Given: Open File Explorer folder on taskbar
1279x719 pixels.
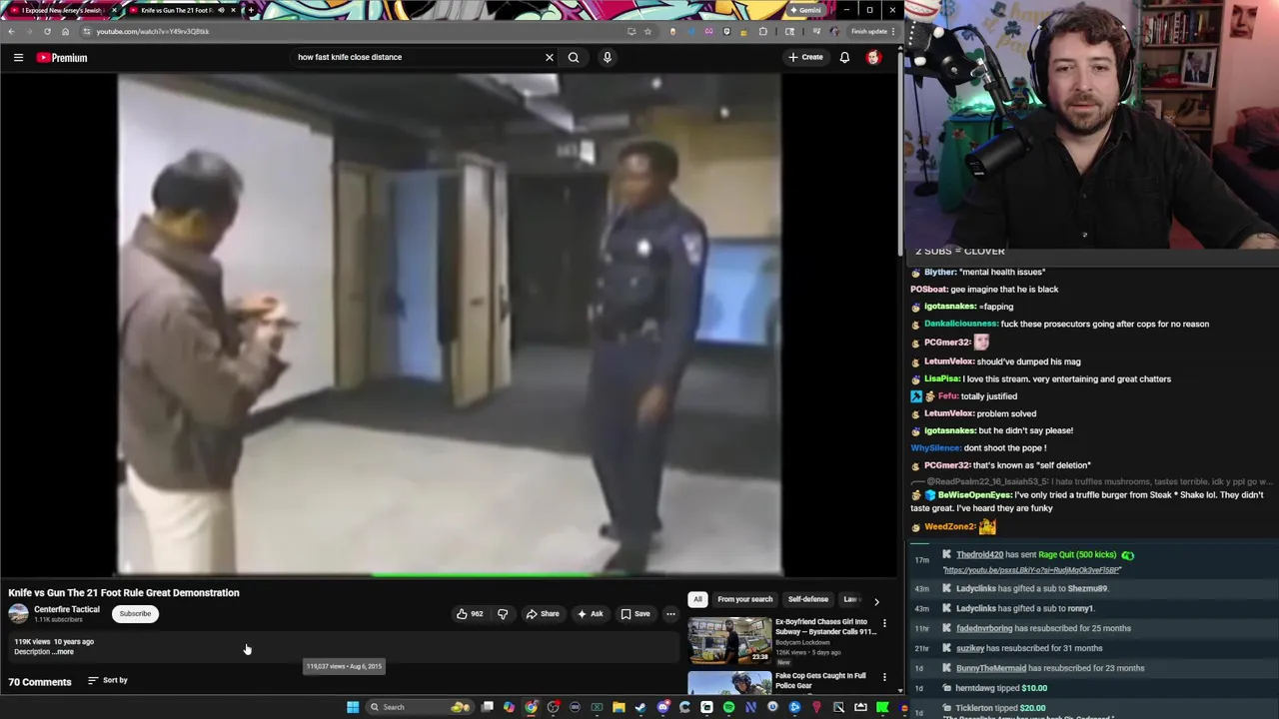Looking at the screenshot, I should 619,707.
